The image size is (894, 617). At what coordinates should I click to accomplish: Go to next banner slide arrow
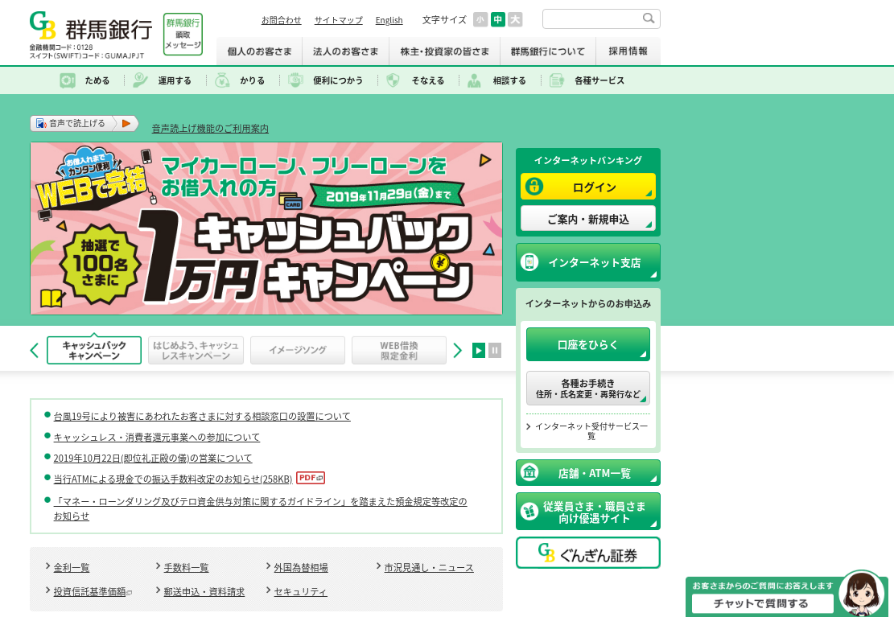(457, 350)
